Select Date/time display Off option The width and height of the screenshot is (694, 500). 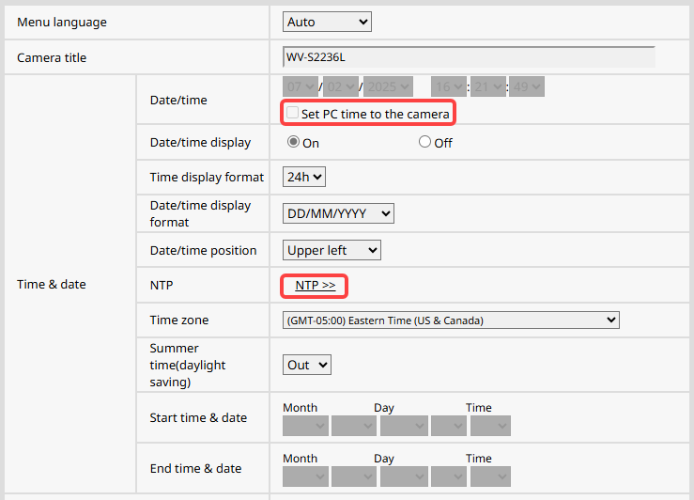coord(424,142)
